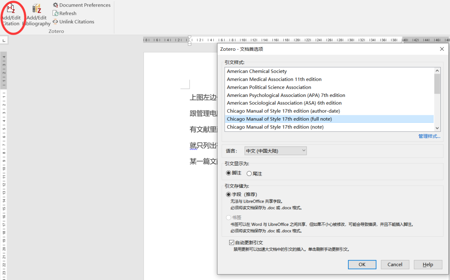The height and width of the screenshot is (280, 450).
Task: Select the 字段 (推荐) radio option
Action: 228,195
